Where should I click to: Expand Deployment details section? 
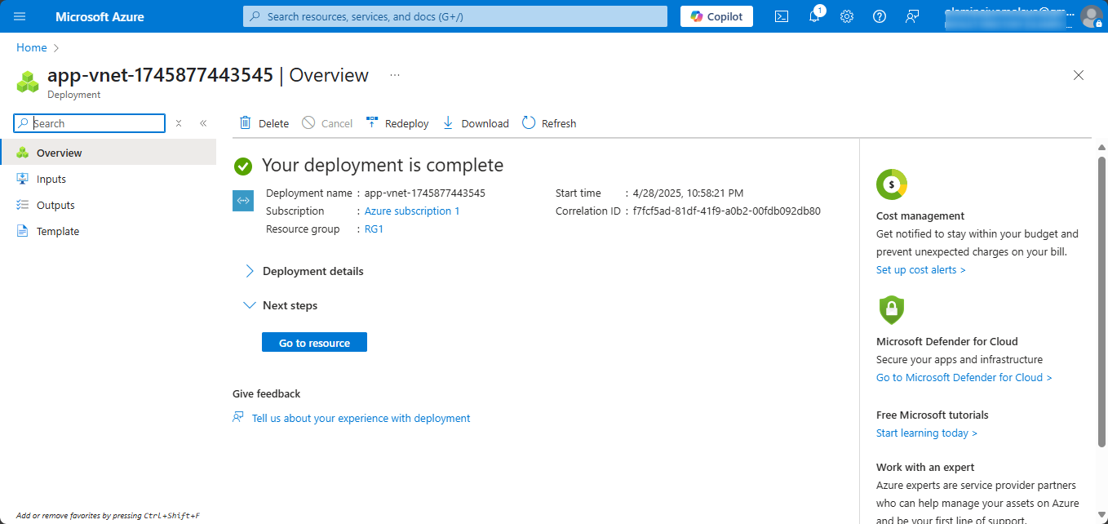(304, 271)
